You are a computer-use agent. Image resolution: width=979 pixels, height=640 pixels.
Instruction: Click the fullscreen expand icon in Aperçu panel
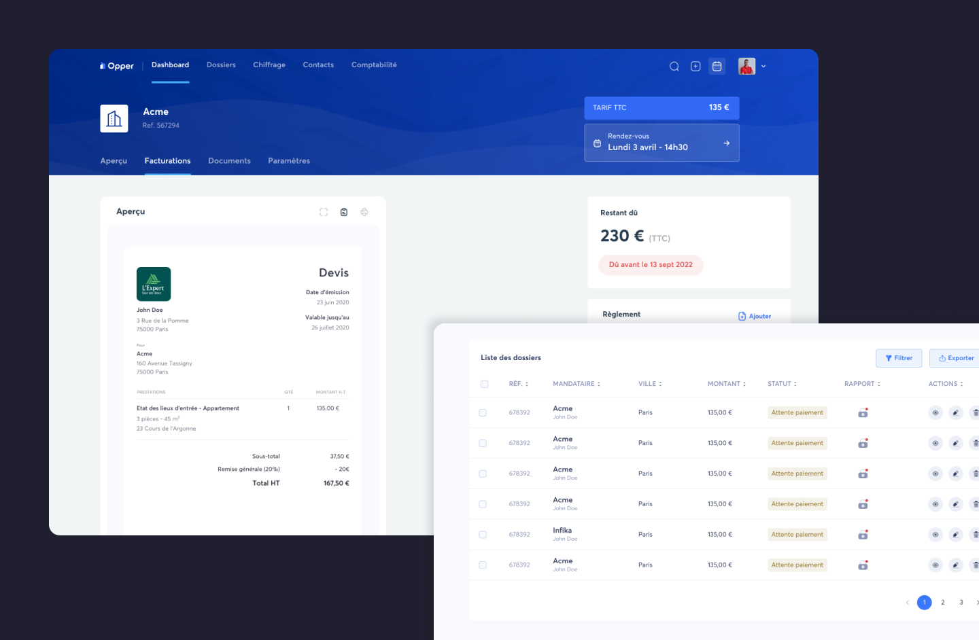point(324,212)
